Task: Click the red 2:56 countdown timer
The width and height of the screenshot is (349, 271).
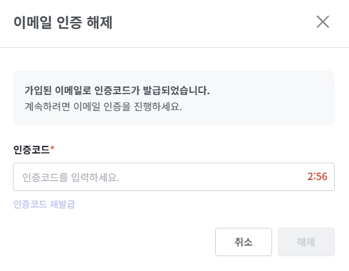Action: click(317, 177)
